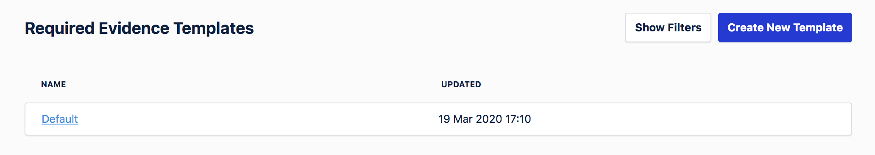The image size is (875, 155).
Task: Click empty space in the Default row
Action: point(691,119)
